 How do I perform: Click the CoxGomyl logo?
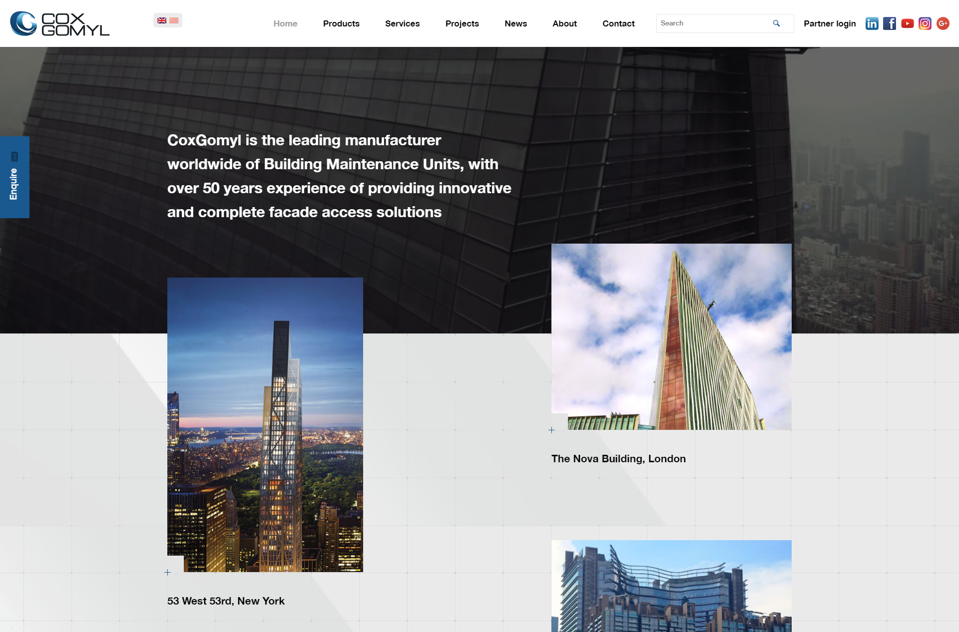tap(60, 23)
